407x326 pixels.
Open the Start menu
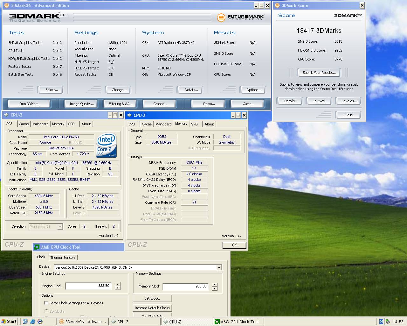pos(9,322)
